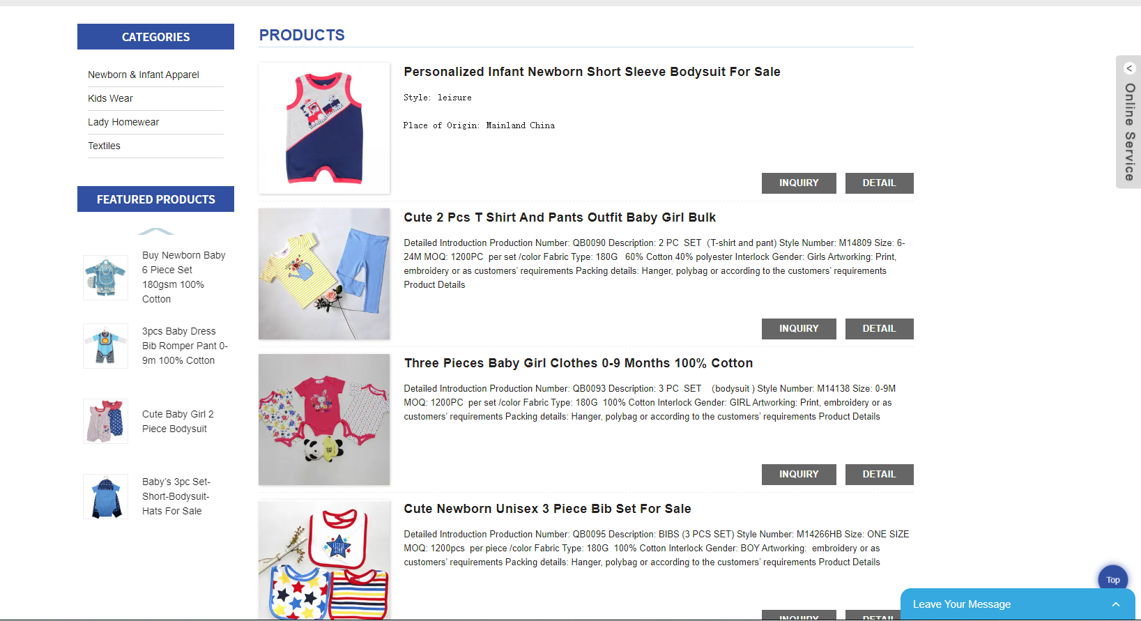Open Detail for Three Pieces Baby Girl Clothes
The width and height of the screenshot is (1141, 621).
[x=878, y=474]
